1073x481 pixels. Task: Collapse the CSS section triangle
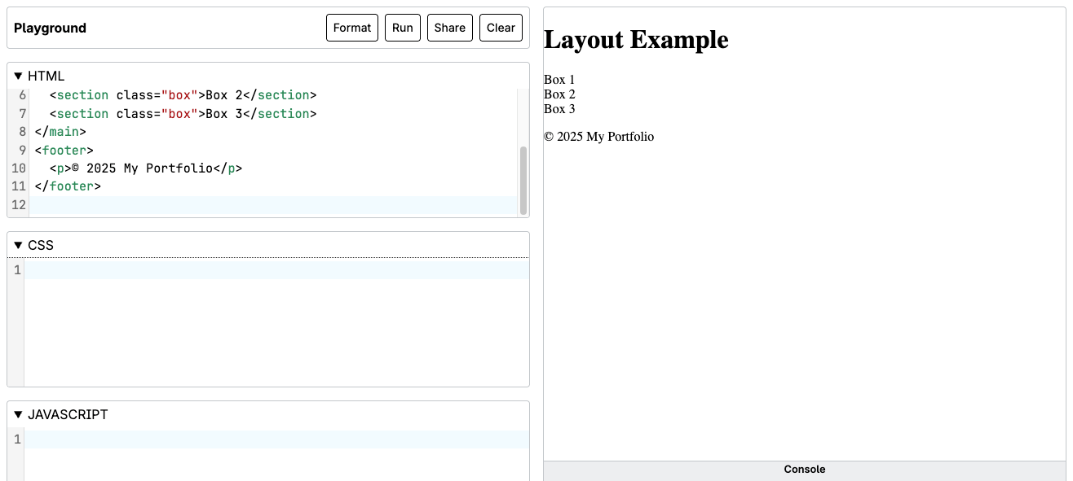tap(19, 246)
